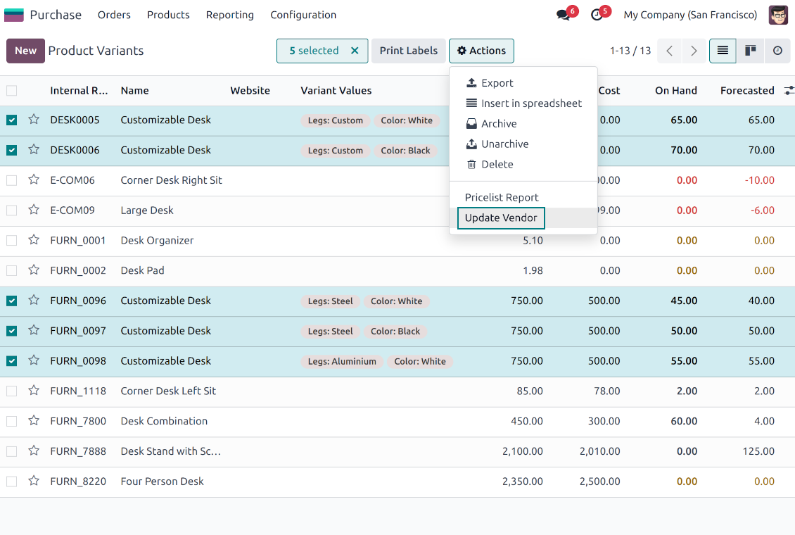Image resolution: width=795 pixels, height=535 pixels.
Task: Open optional columns settings toggle
Action: click(789, 90)
